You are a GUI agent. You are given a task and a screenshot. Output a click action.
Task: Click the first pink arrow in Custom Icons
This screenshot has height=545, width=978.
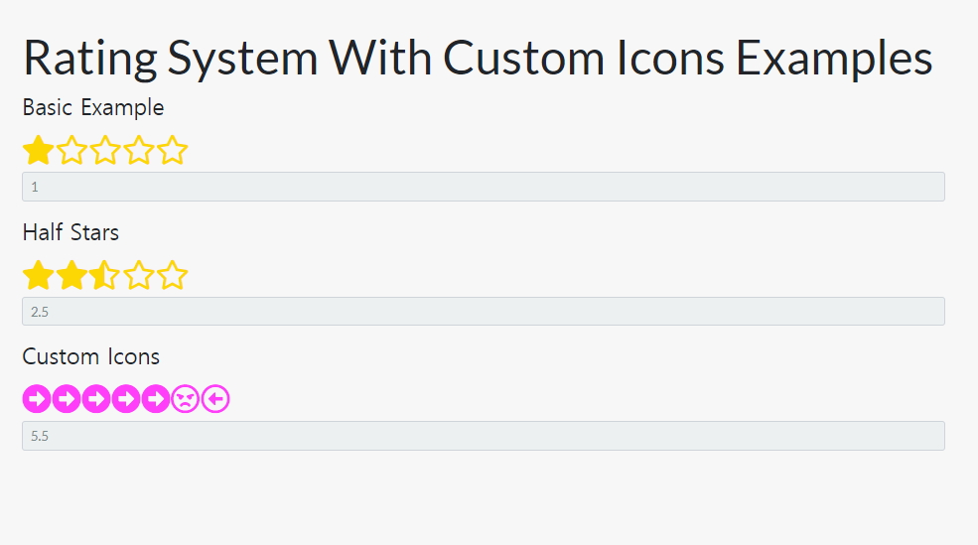(37, 399)
